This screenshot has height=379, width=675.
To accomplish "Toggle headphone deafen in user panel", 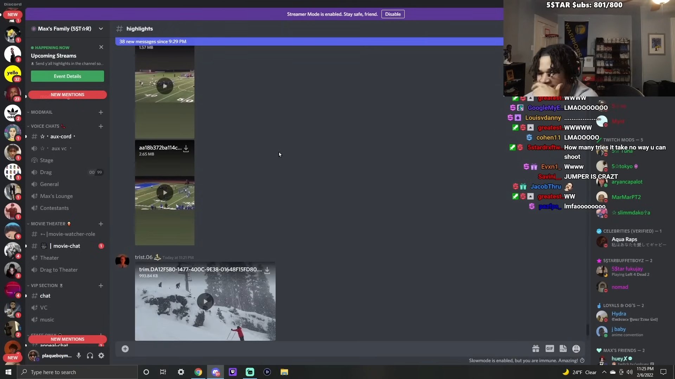I will tap(90, 355).
